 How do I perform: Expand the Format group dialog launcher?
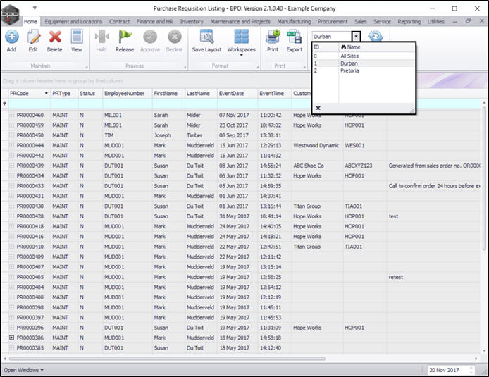(x=258, y=67)
